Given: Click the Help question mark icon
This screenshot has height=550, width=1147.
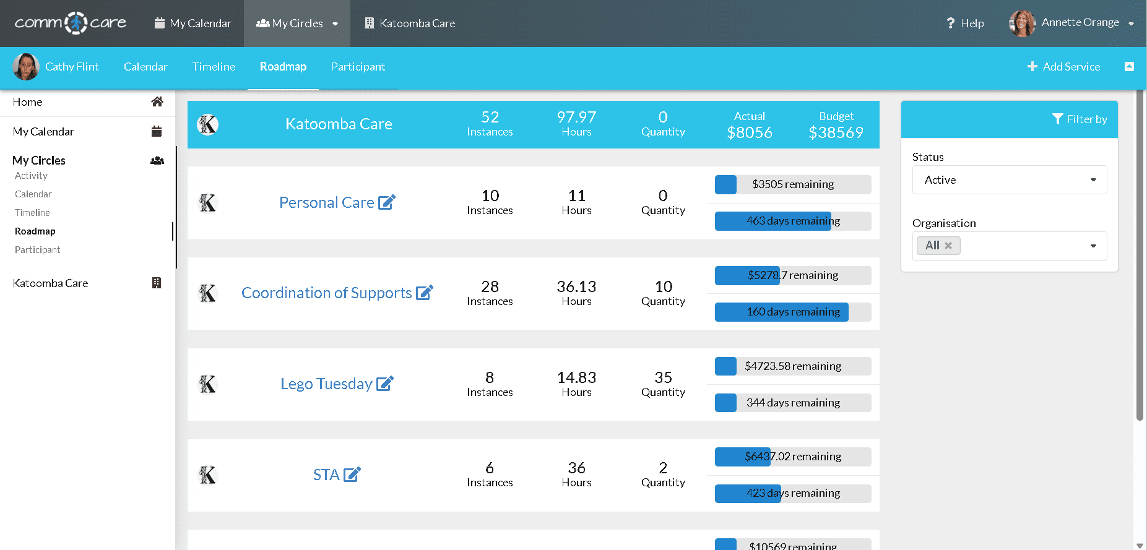Looking at the screenshot, I should tap(950, 24).
